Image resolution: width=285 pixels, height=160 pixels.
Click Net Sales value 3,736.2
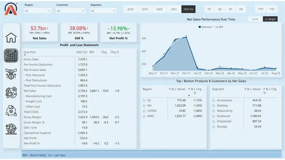[x=82, y=91]
